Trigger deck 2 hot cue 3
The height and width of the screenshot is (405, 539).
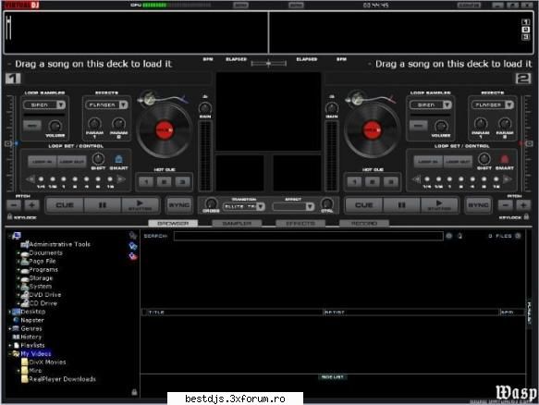tap(391, 181)
